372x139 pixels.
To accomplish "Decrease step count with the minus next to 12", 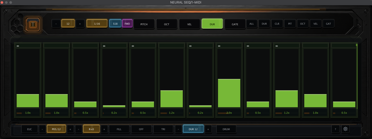I will (x=56, y=24).
